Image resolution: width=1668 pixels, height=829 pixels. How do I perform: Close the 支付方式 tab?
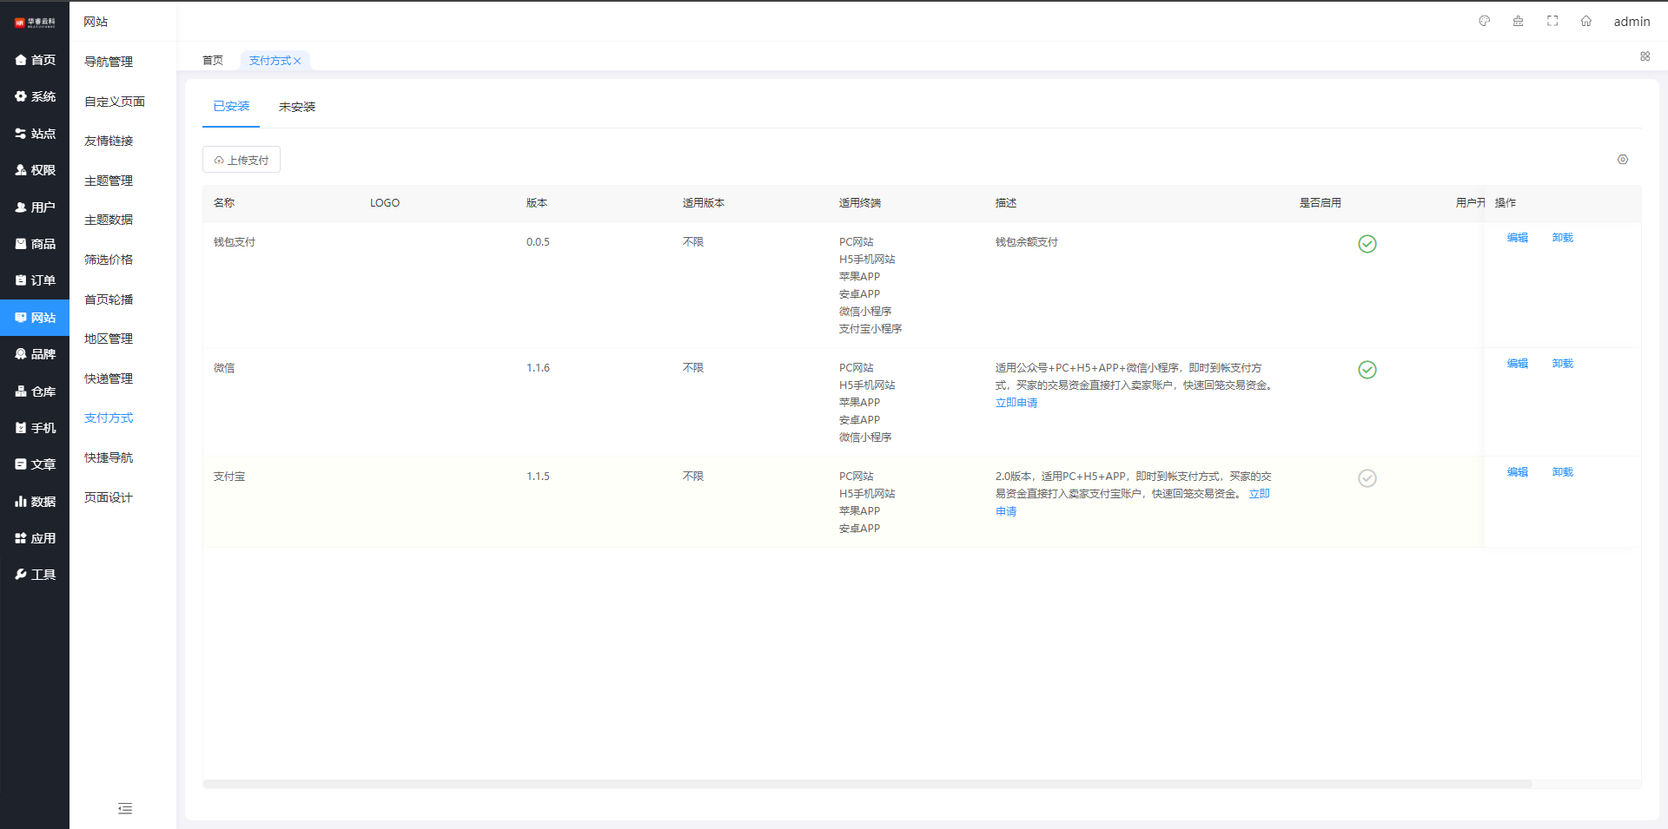coord(297,61)
